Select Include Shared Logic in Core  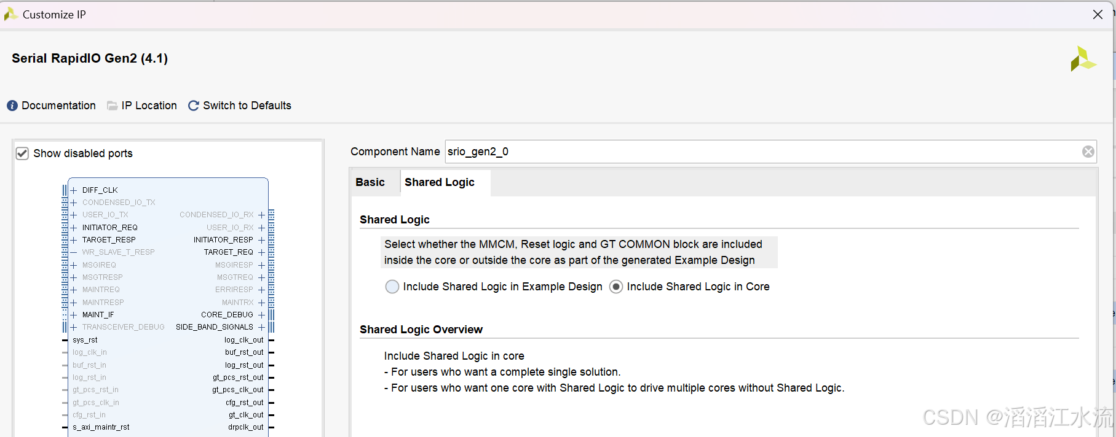pyautogui.click(x=616, y=287)
